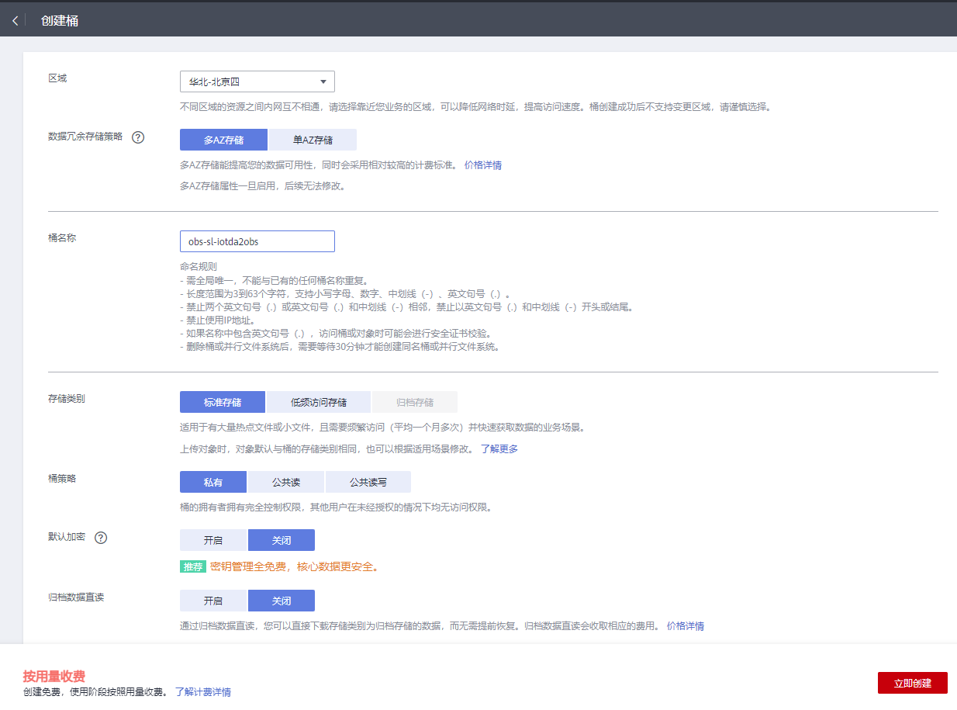Click the 立即创建 button

coord(912,683)
